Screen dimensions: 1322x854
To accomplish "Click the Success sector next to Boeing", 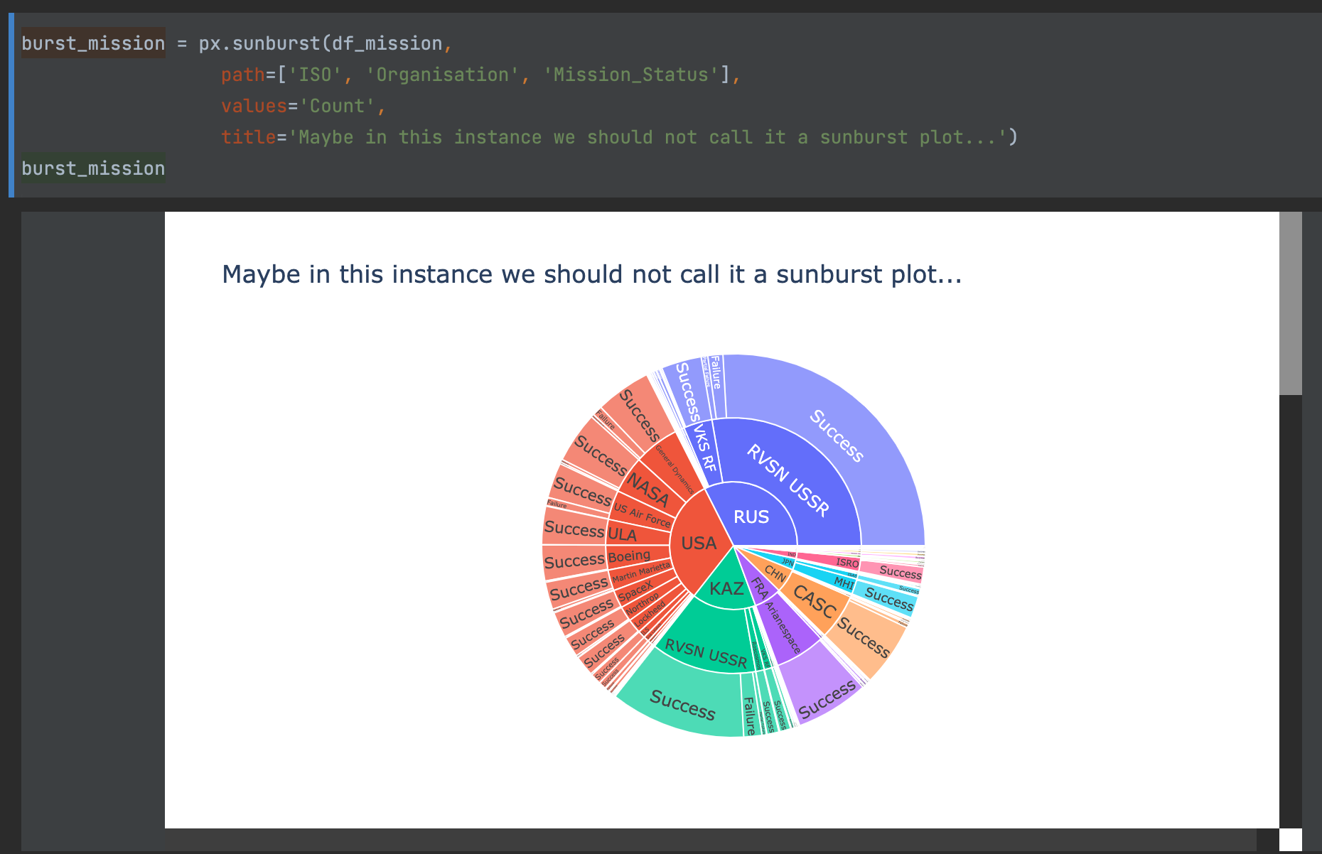I will (574, 561).
